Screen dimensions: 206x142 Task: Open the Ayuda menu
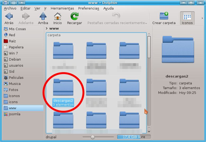[x=108, y=8]
